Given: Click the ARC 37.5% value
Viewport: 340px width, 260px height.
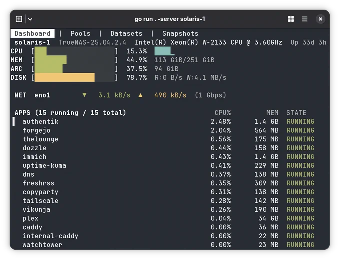Looking at the screenshot, I should click(137, 69).
